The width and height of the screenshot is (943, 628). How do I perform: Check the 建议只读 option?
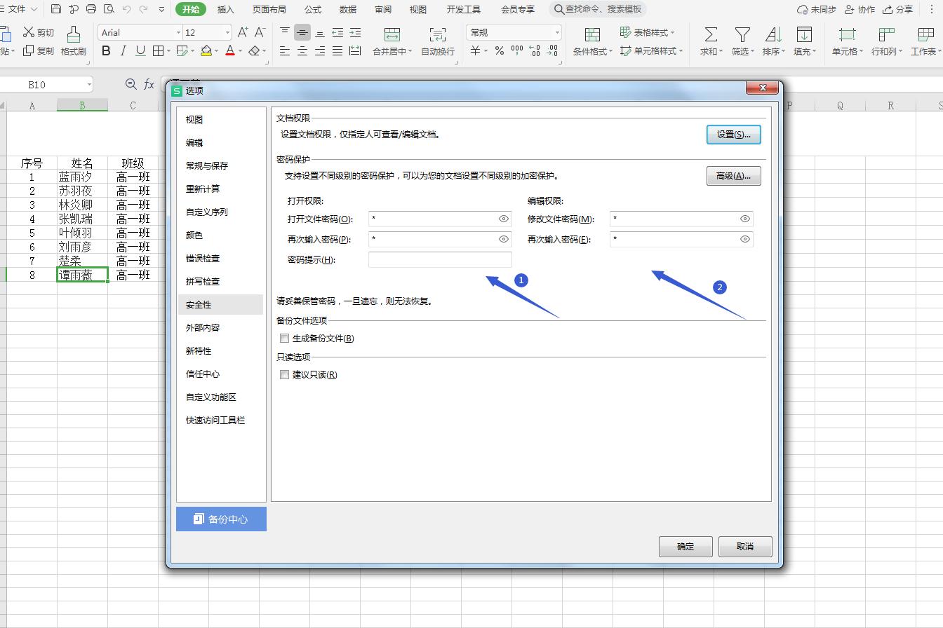284,374
